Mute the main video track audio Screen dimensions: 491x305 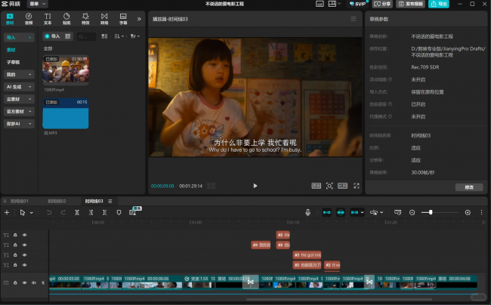tap(34, 283)
